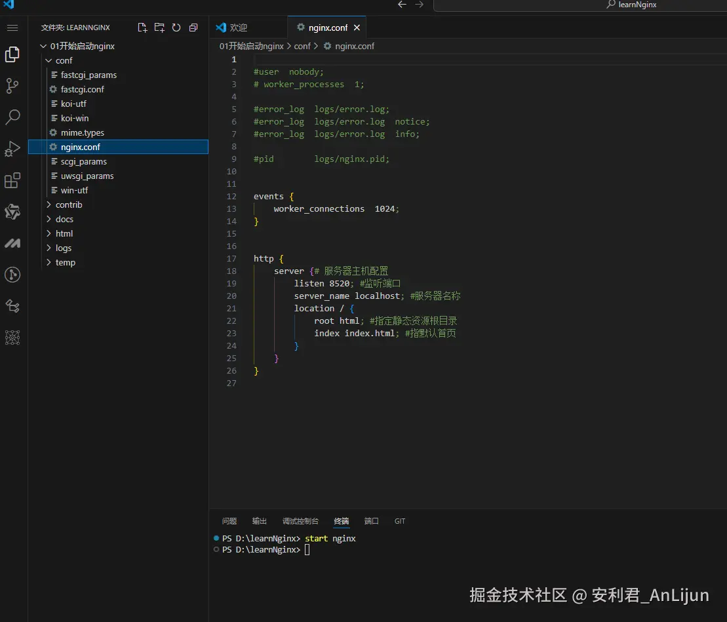Click the New Folder icon in explorer

(x=159, y=28)
